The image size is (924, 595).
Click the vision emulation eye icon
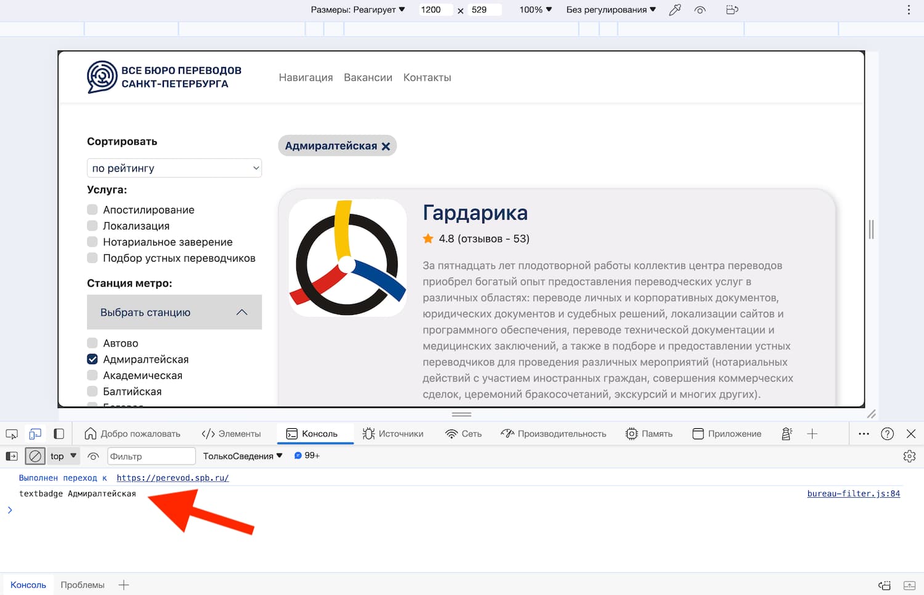700,10
